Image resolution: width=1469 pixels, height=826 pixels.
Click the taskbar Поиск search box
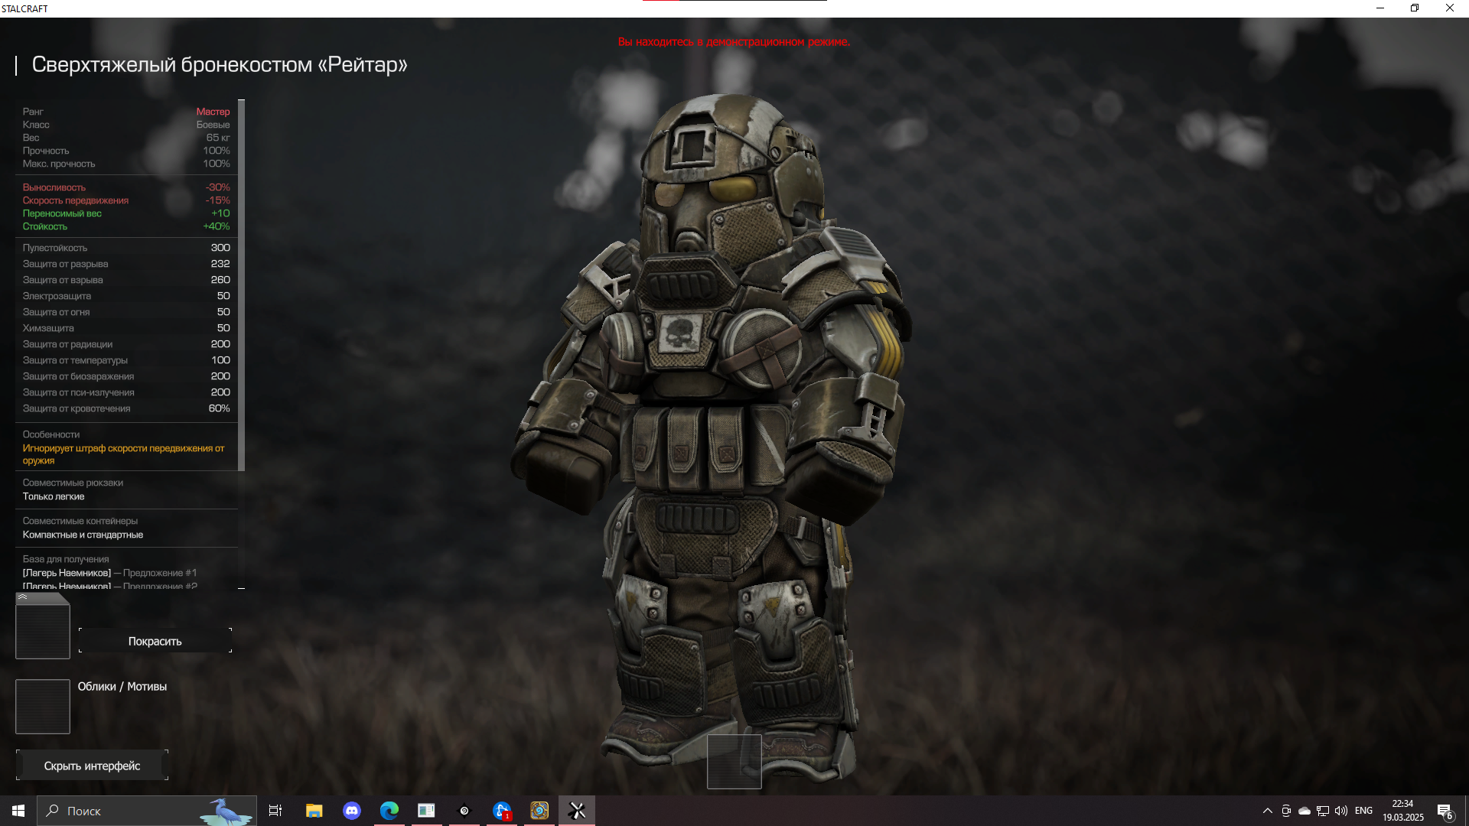pos(147,811)
